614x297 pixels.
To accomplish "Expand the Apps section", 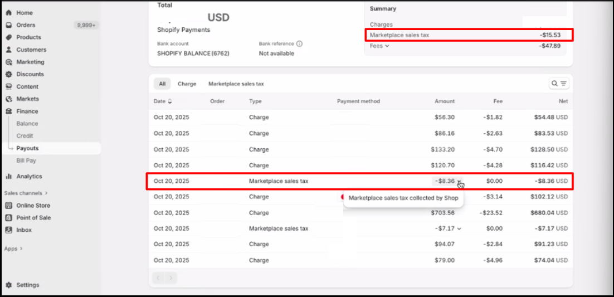I will click(21, 249).
